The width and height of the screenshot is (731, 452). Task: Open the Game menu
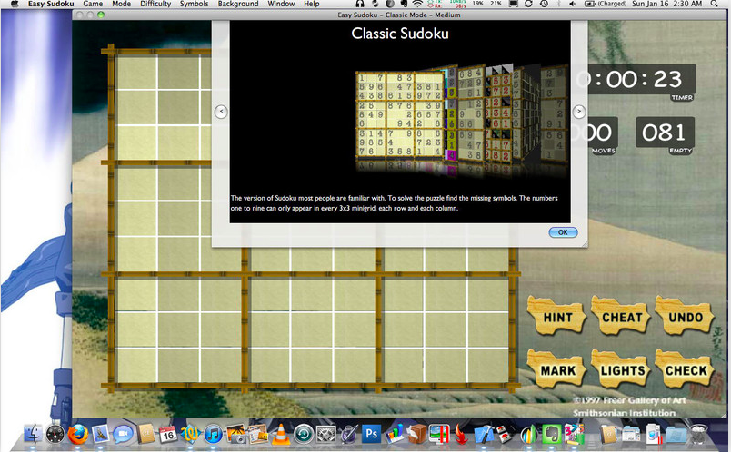(x=93, y=4)
